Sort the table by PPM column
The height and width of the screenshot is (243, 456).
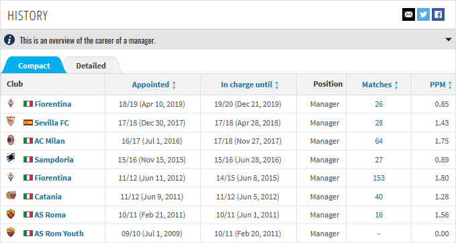point(441,85)
